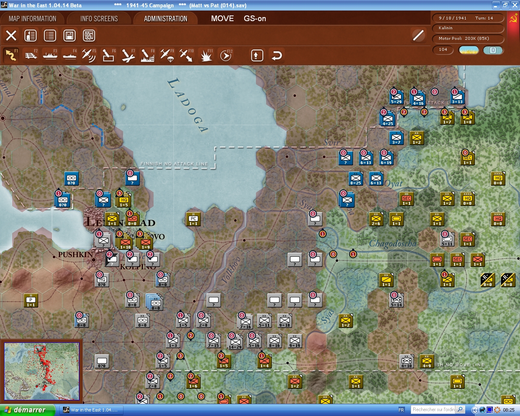Click War in the East taskbar button

pyautogui.click(x=91, y=410)
